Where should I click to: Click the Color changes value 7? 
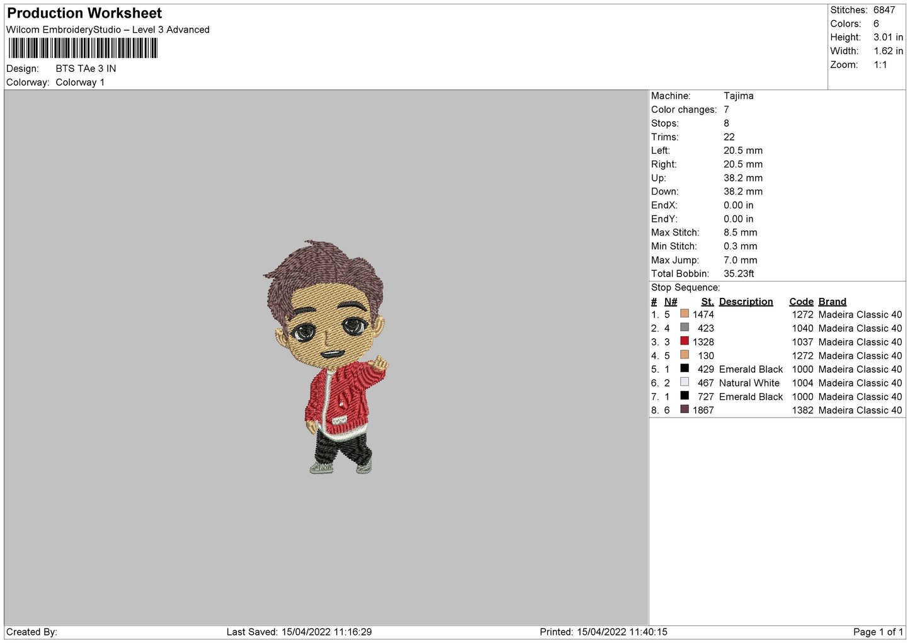(x=726, y=110)
